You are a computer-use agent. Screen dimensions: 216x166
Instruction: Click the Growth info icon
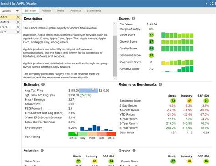coord(134,151)
